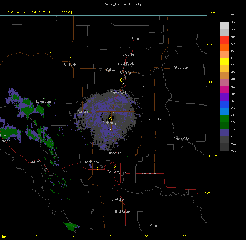Click the yellow v marker northeast of Calgary
This screenshot has height=240, width=246.
(x=122, y=166)
